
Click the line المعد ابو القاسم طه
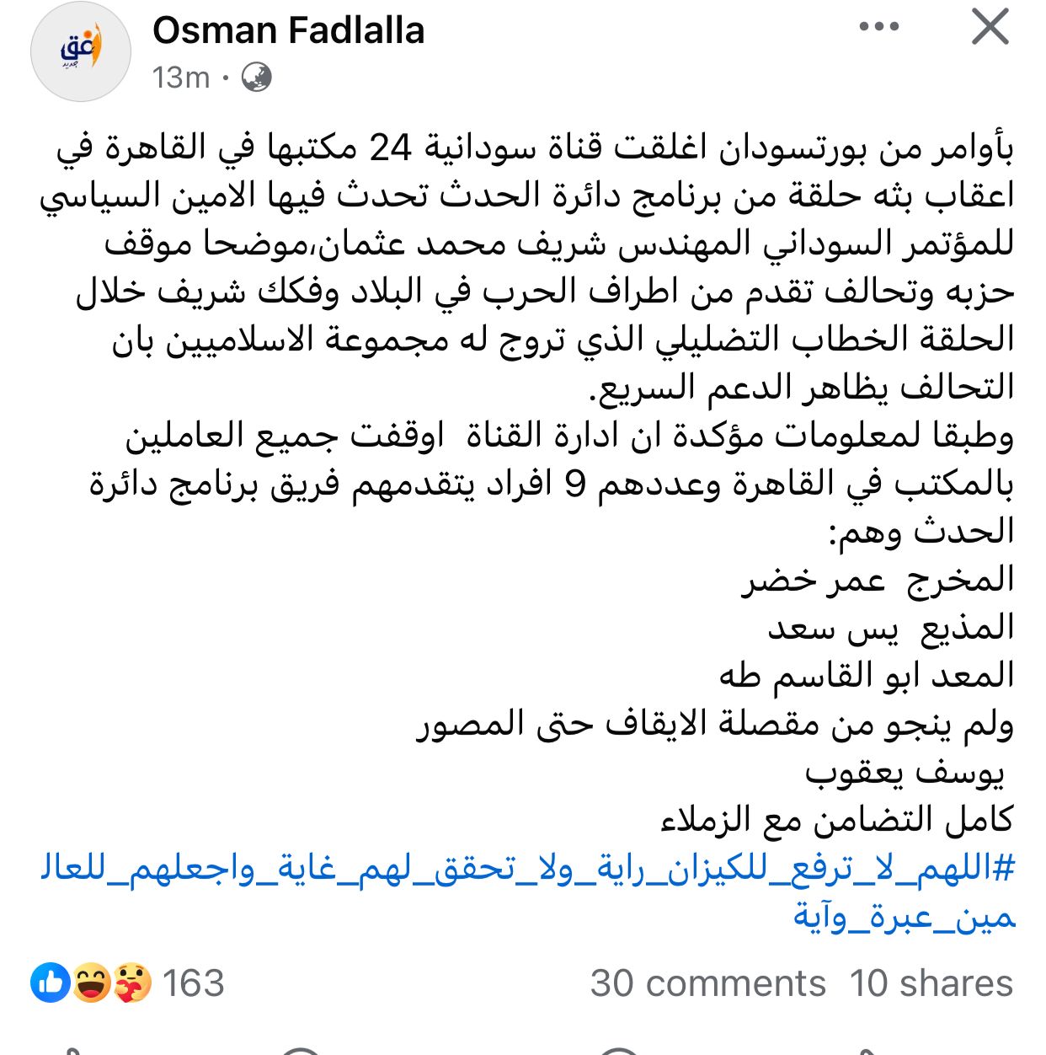coord(866,677)
